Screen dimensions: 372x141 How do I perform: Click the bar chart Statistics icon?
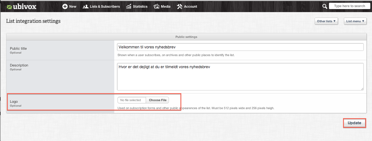coord(129,6)
